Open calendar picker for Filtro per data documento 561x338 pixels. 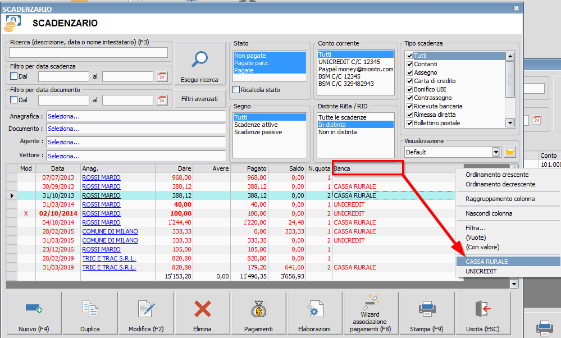[162, 100]
